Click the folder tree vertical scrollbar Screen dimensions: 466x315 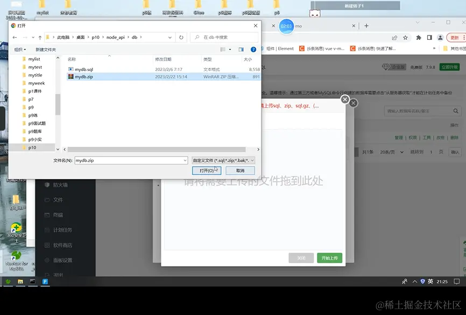coord(58,104)
